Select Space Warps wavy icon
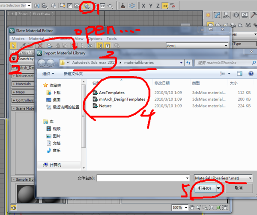The image size is (257, 215). [248, 25]
